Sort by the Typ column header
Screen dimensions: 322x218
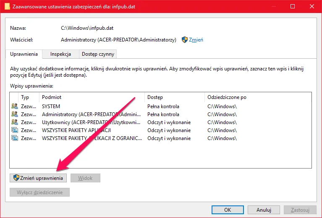(x=29, y=97)
